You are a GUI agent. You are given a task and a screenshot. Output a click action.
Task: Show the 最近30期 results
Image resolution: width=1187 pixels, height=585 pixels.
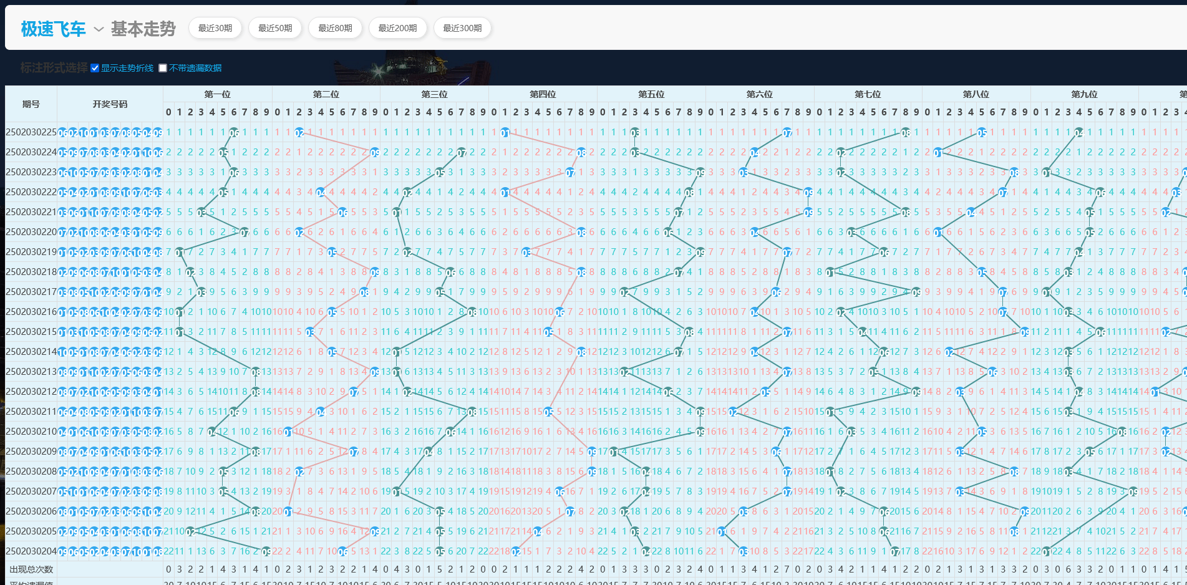(x=215, y=28)
